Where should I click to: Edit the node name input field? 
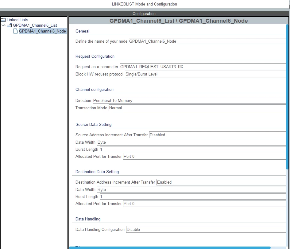207,41
